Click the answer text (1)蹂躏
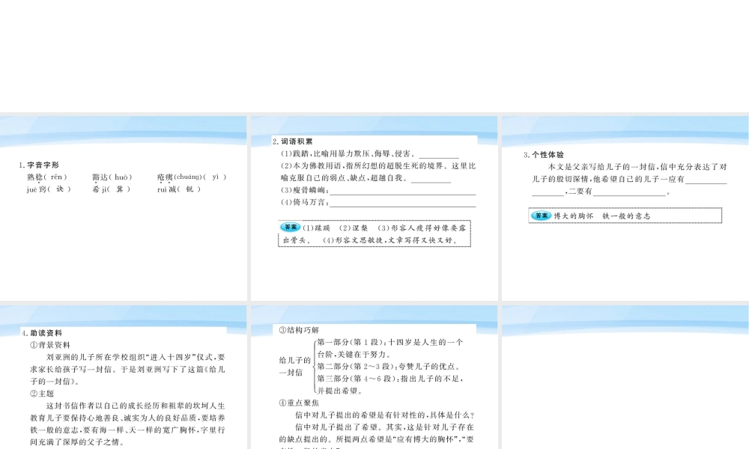749x449 pixels. click(x=316, y=228)
